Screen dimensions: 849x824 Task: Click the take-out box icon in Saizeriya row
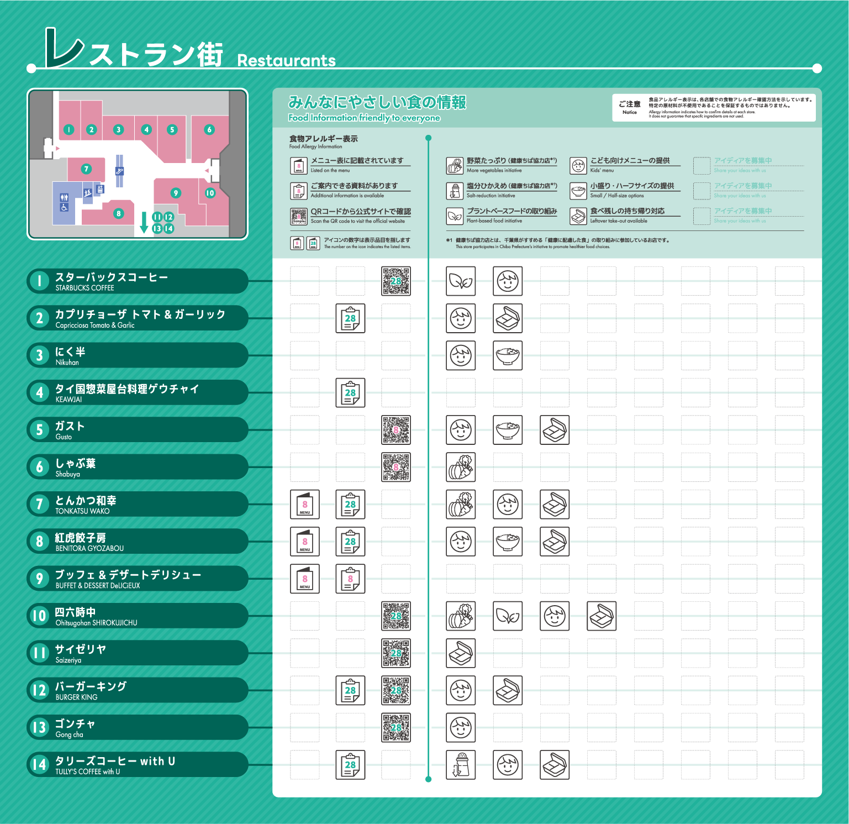461,653
